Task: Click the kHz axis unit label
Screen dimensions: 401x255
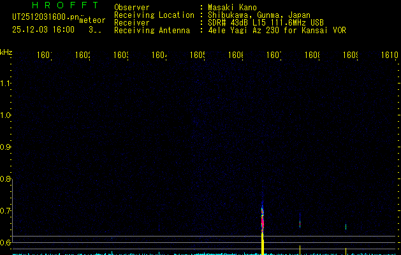Action: [6, 52]
